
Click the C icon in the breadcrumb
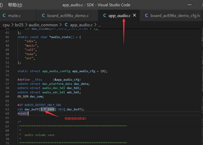tap(66, 25)
